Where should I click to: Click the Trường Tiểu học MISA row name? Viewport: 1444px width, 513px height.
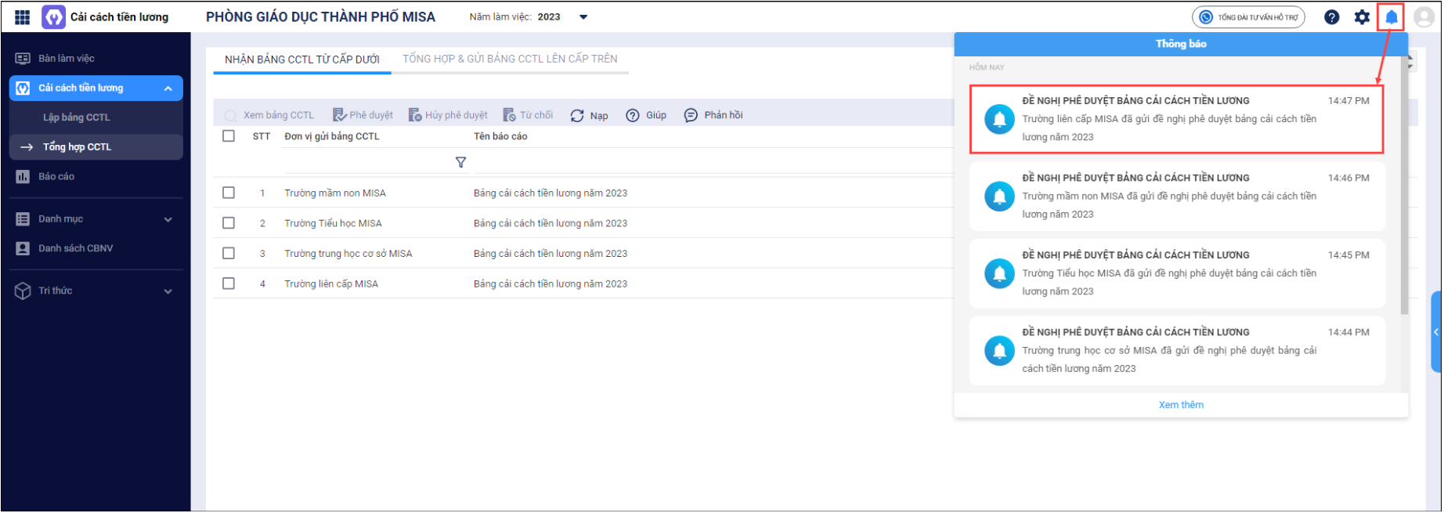[x=333, y=223]
